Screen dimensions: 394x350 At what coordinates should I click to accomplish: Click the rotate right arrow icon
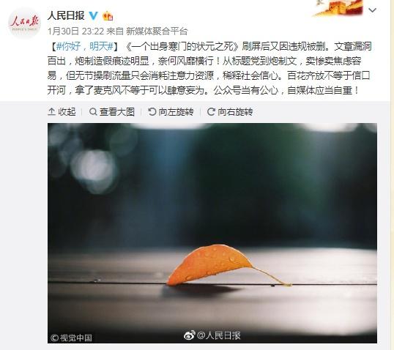click(211, 111)
